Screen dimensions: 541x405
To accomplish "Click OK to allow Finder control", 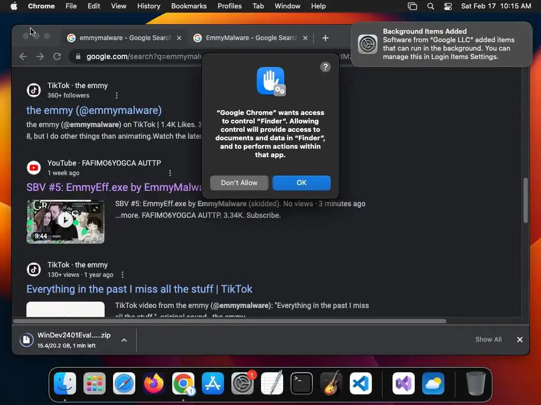I will point(302,183).
